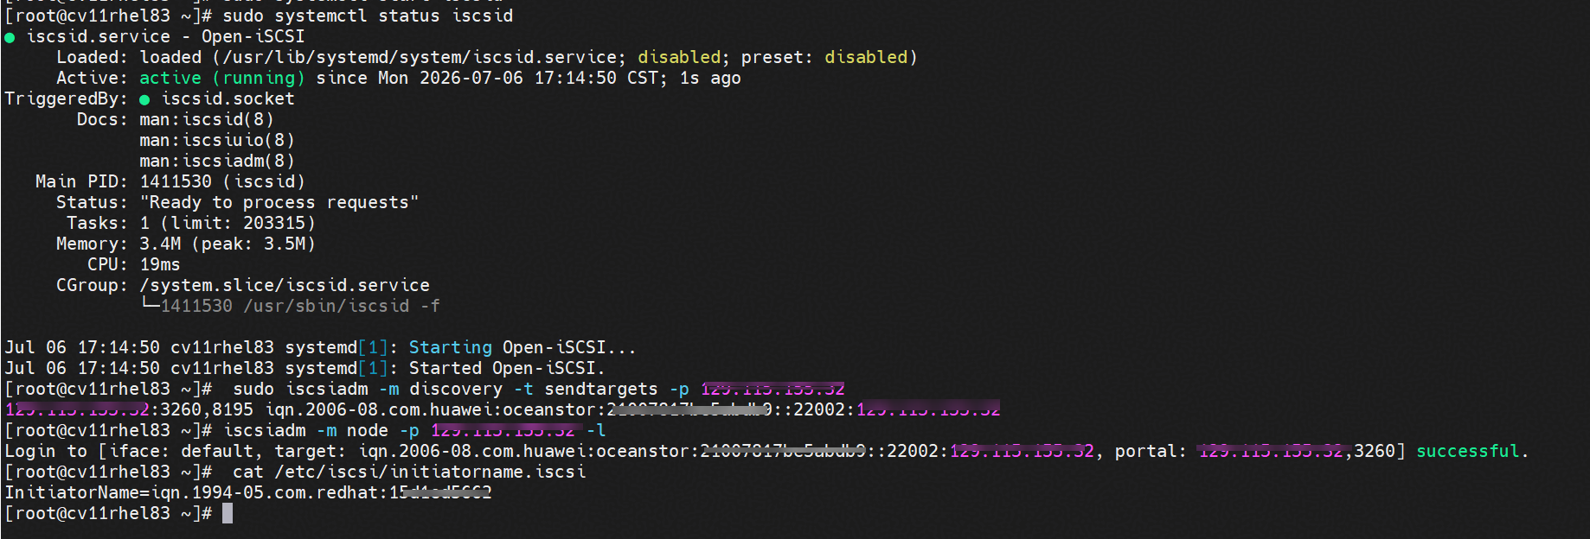Click the man:iscsiuio(8) docs entry

[217, 140]
